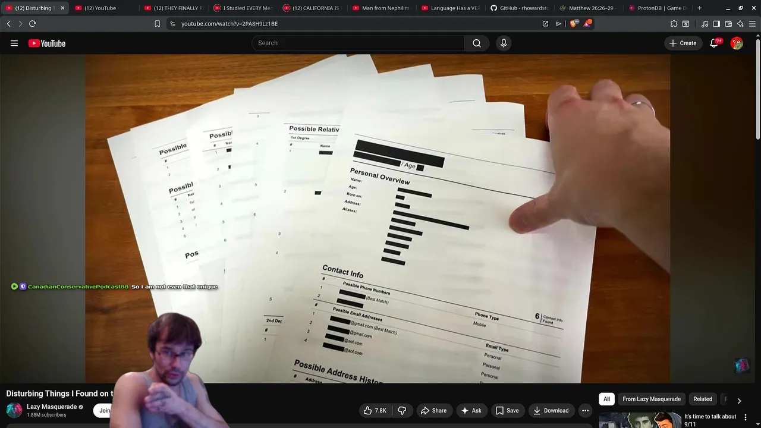Switch to CALIFORNIA IS tab
The width and height of the screenshot is (761, 428).
tap(312, 8)
